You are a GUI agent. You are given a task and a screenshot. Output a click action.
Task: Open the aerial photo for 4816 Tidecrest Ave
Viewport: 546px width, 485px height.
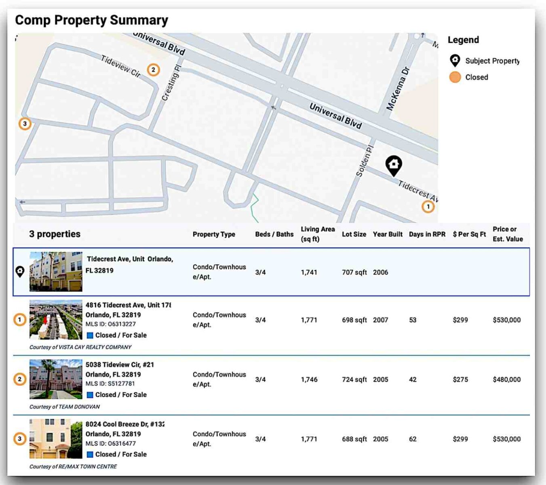click(x=56, y=320)
